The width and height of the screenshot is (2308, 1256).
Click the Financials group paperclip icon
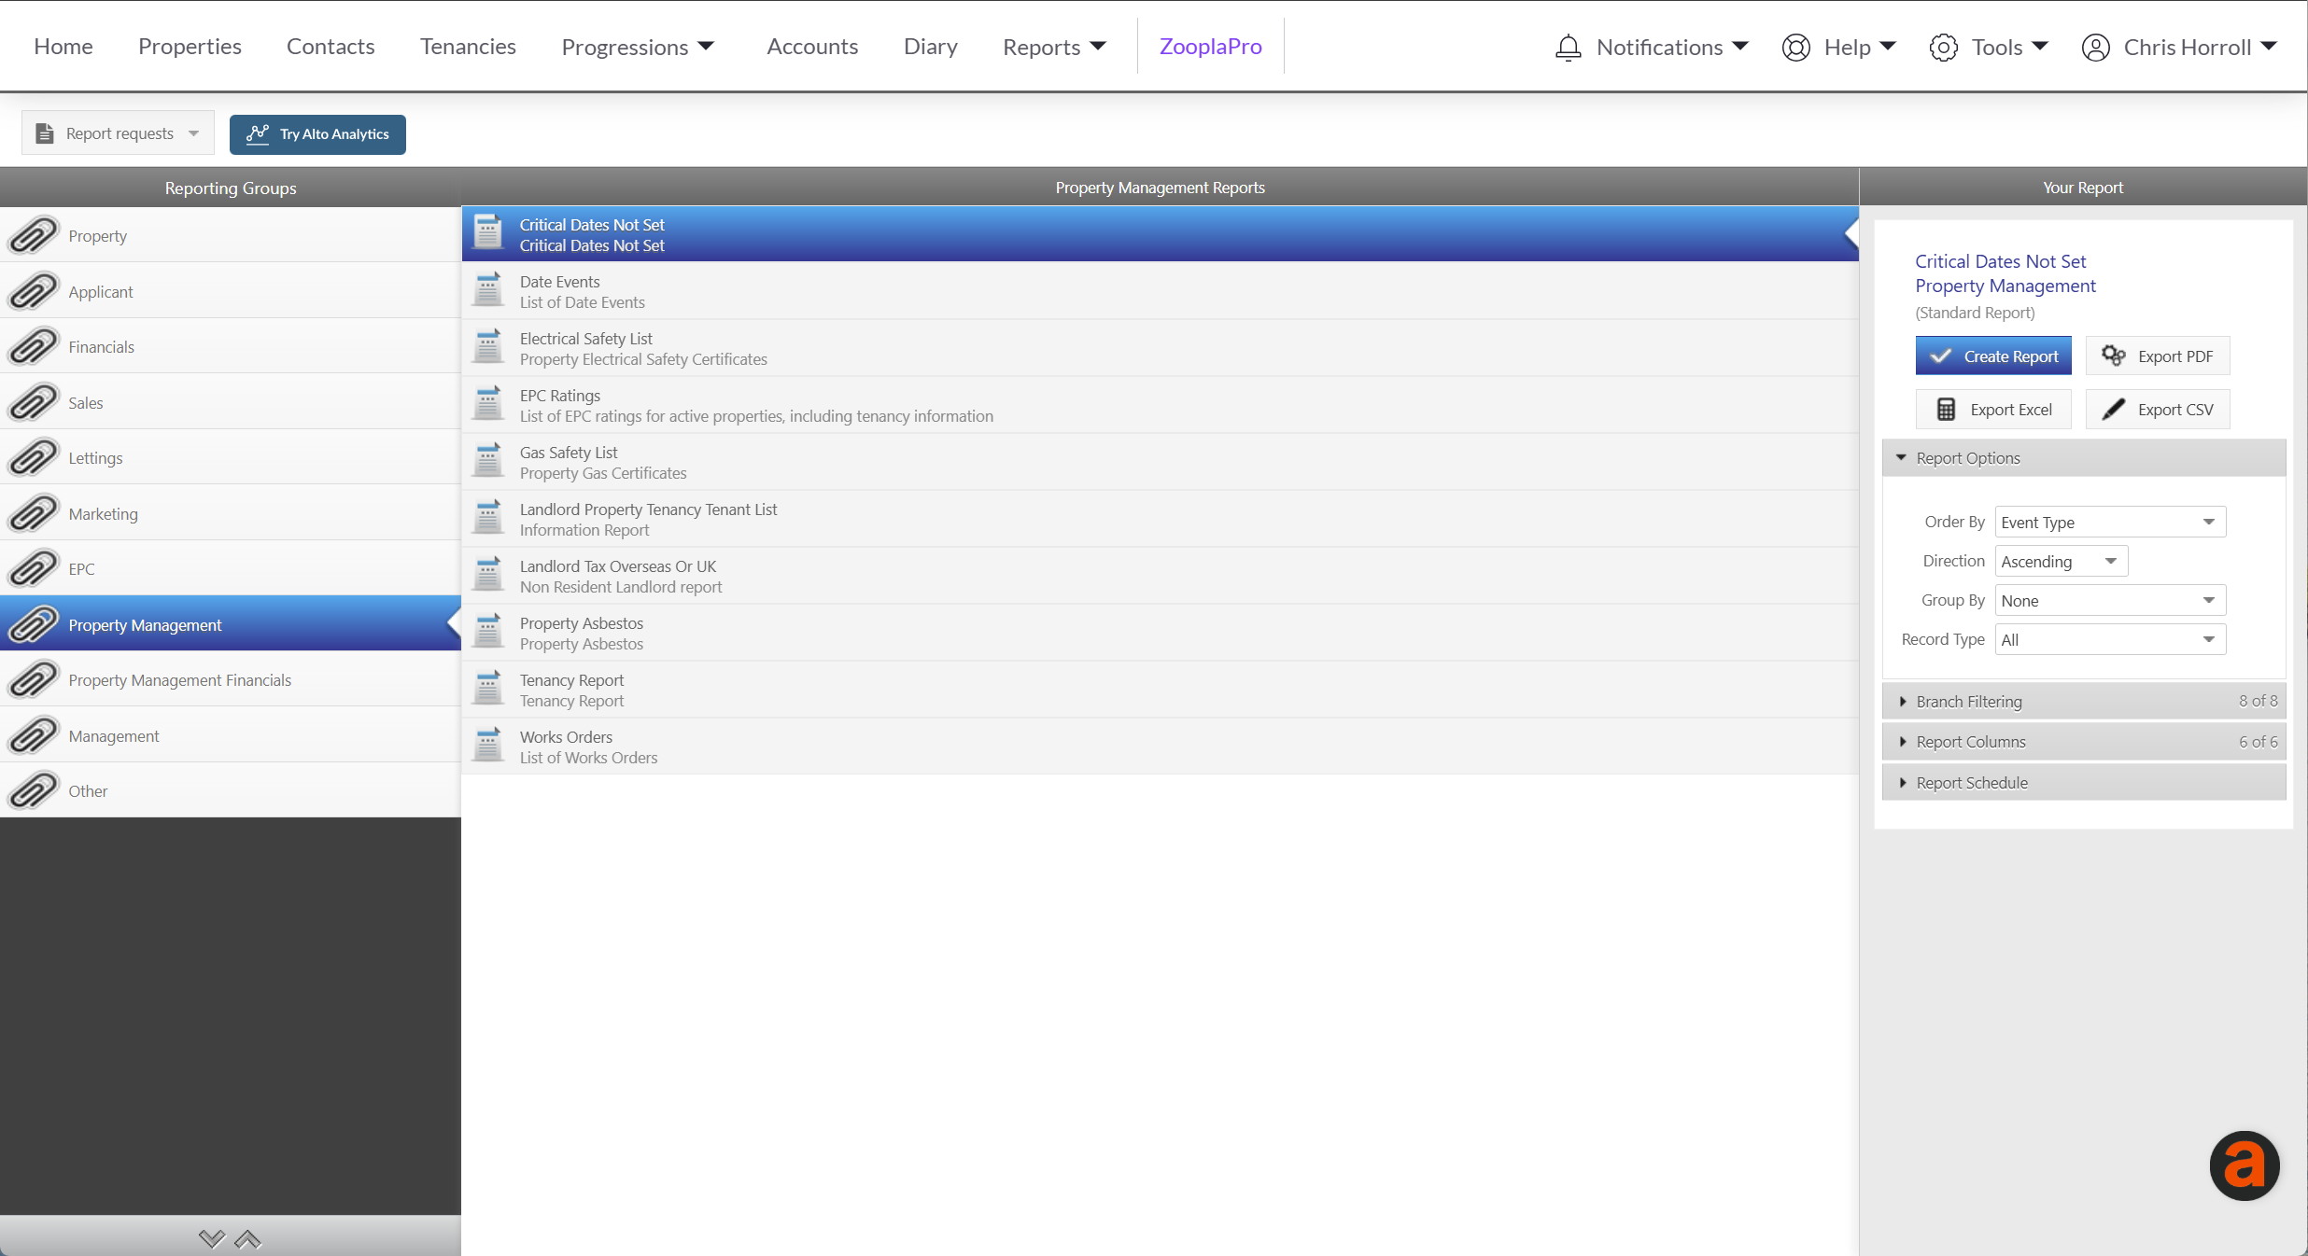34,346
